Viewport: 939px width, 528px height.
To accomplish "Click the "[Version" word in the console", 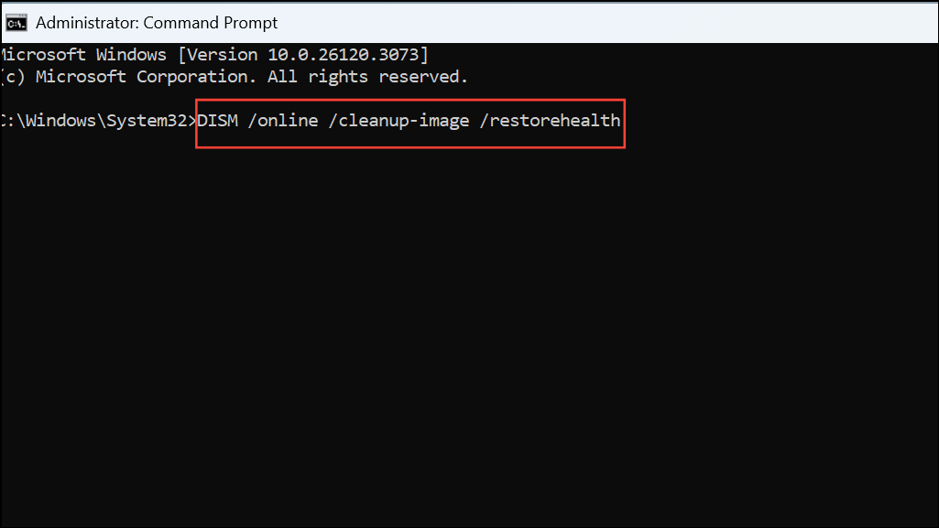I will coord(217,54).
